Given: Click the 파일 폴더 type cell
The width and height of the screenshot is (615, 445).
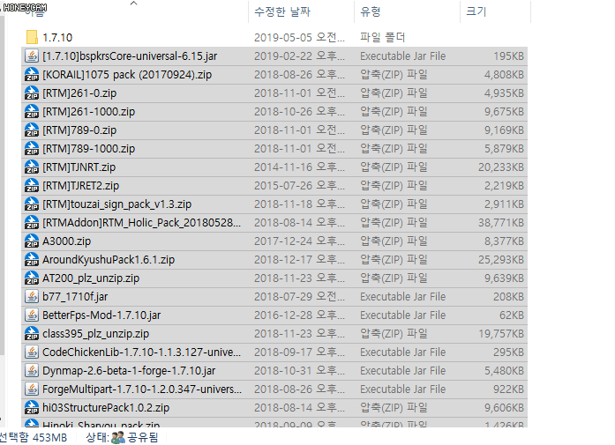Looking at the screenshot, I should coord(382,37).
